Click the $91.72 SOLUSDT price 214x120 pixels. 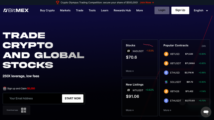click(x=190, y=82)
